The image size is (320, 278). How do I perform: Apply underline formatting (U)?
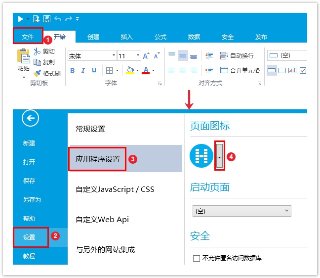[93, 70]
